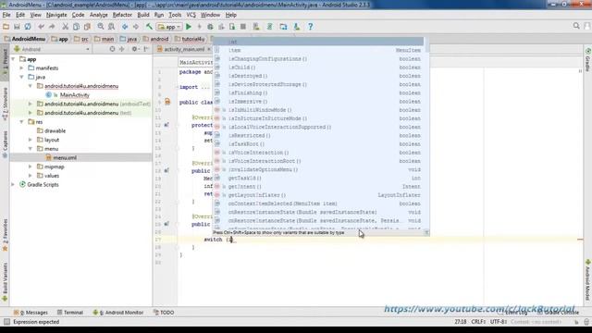Choose invalidateOptionsMenu() completion suggestion
This screenshot has width=592, height=333.
(x=318, y=169)
